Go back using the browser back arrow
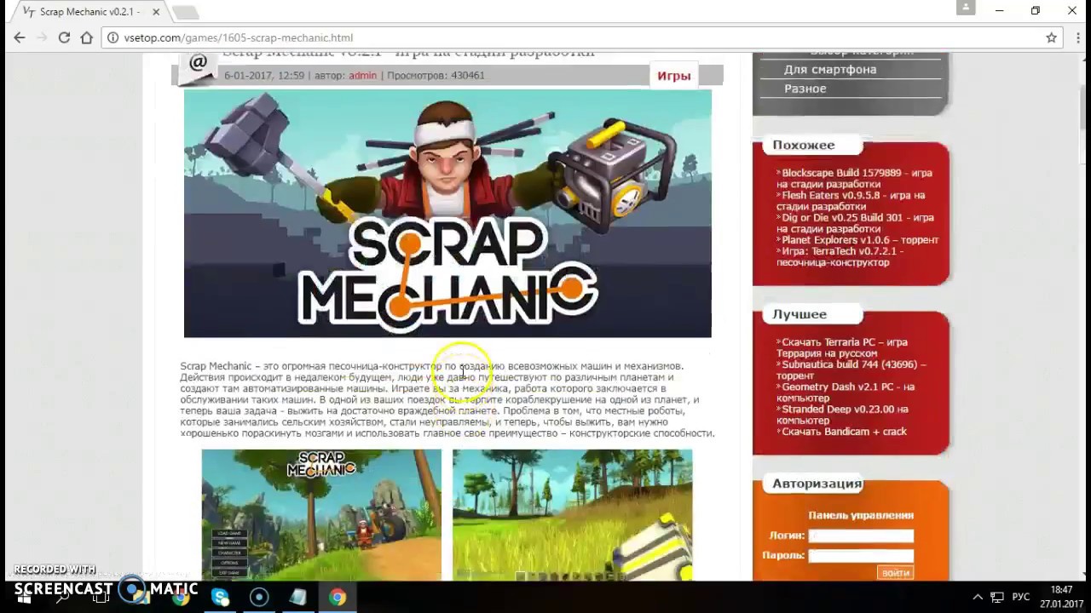Viewport: 1091px width, 613px height. click(19, 37)
